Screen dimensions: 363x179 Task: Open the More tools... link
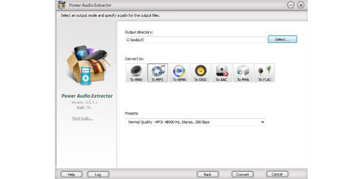pyautogui.click(x=83, y=118)
